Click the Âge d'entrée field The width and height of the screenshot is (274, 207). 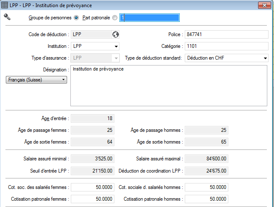[93, 118]
